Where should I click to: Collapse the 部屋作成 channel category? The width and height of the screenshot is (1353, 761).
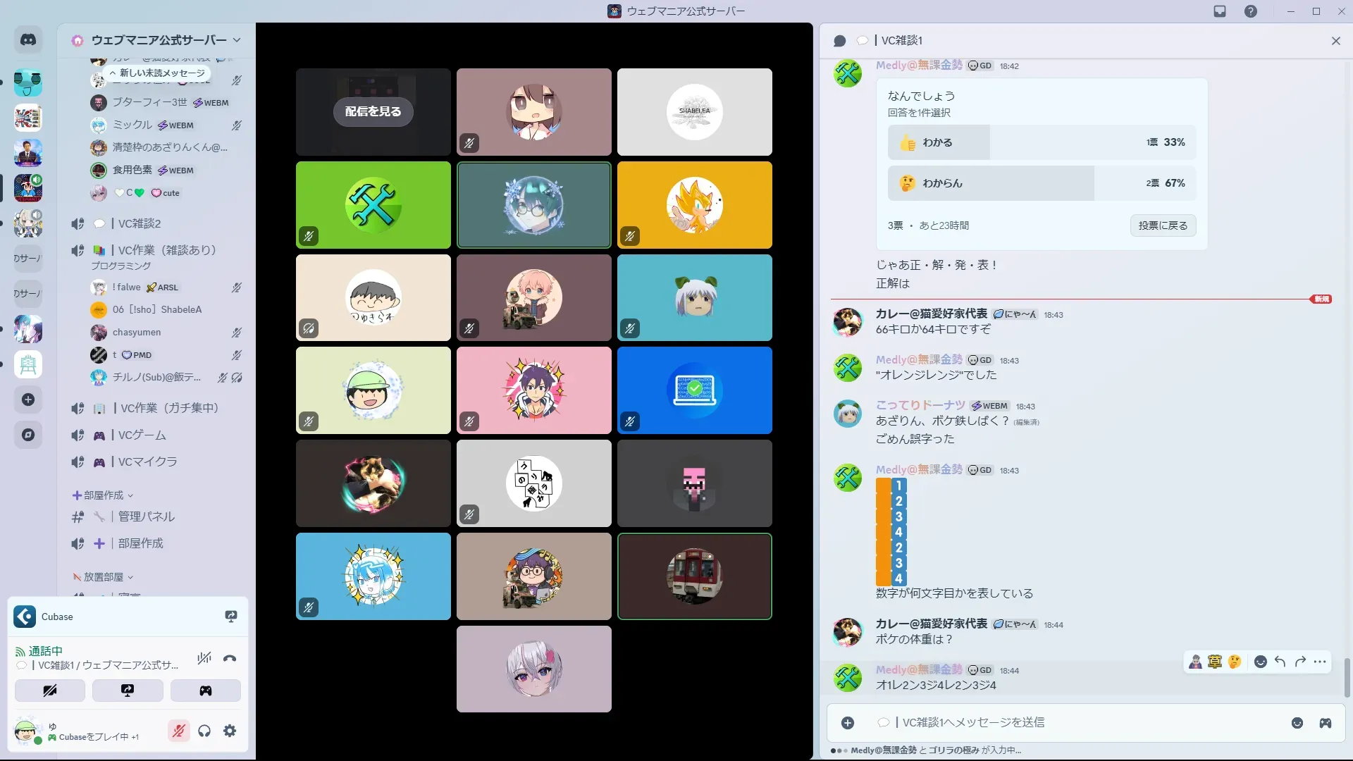103,495
